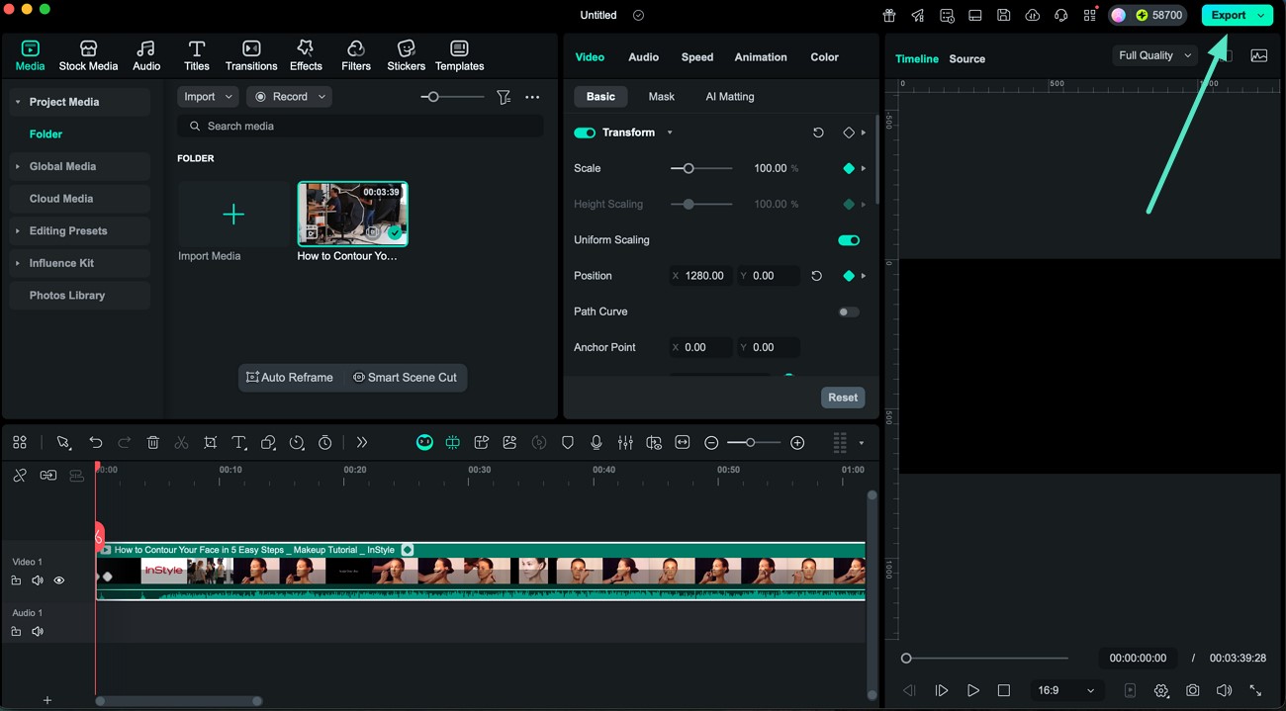Click the Export button
The image size is (1286, 711).
pos(1230,15)
